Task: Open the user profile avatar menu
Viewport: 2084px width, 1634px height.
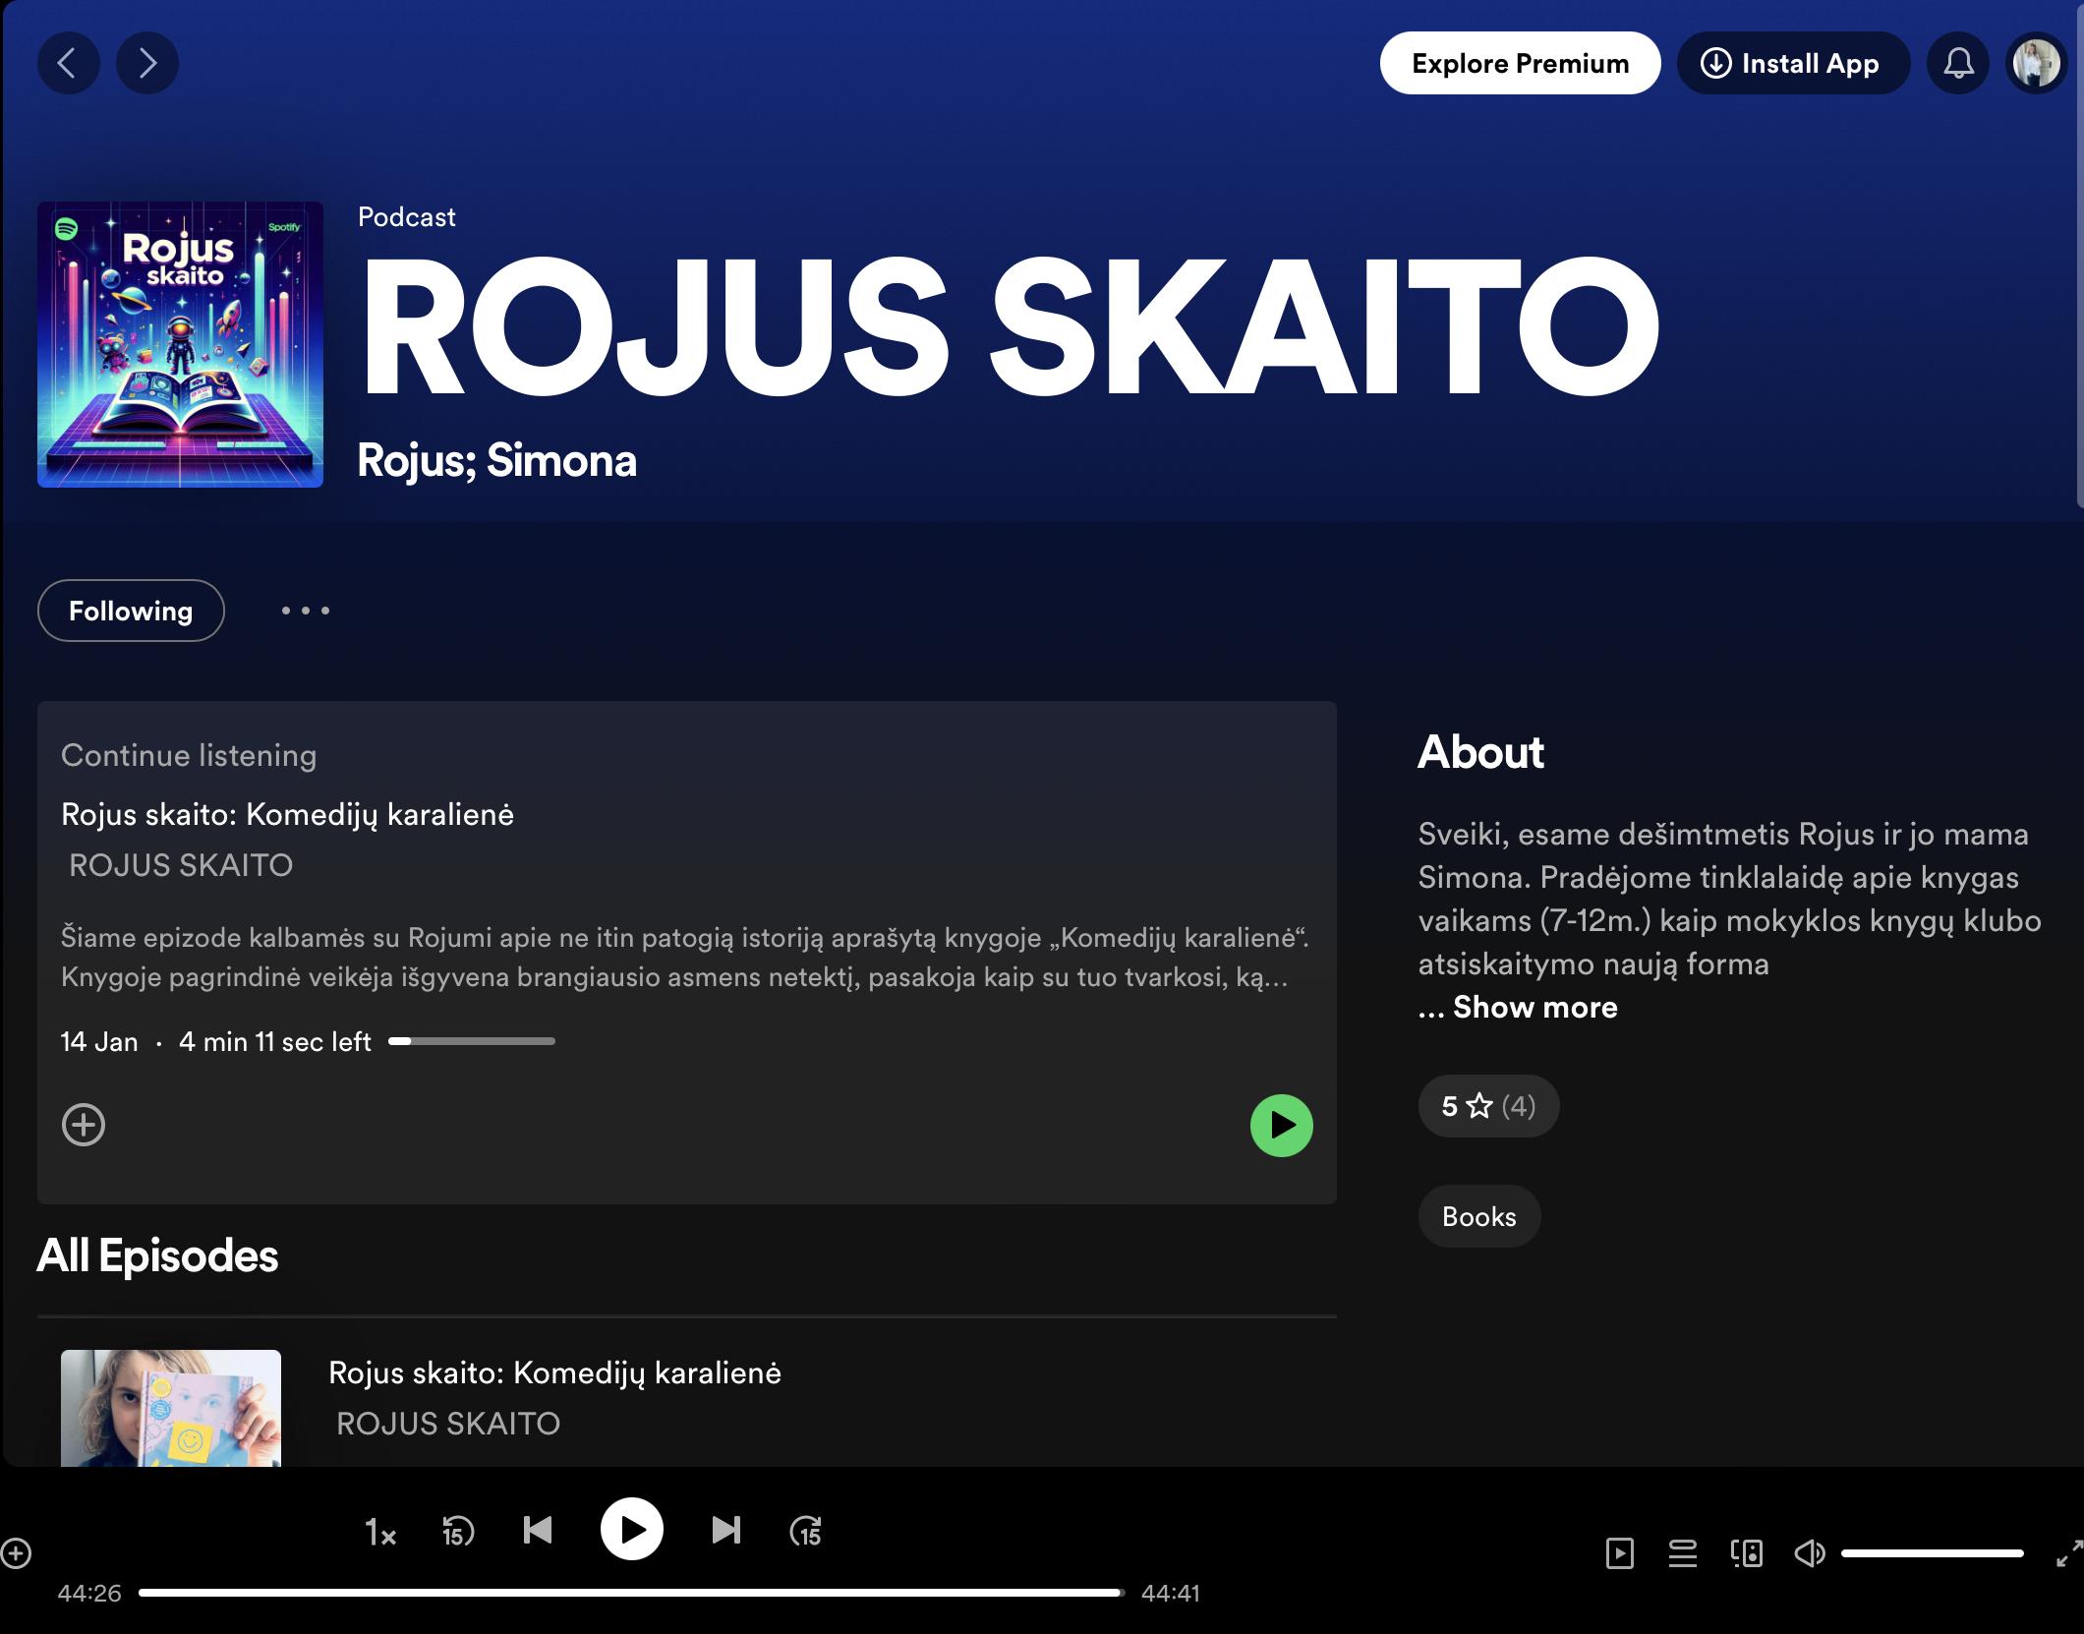Action: click(2036, 64)
